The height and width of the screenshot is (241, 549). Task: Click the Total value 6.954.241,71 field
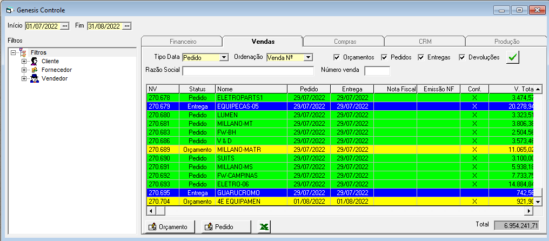517,226
